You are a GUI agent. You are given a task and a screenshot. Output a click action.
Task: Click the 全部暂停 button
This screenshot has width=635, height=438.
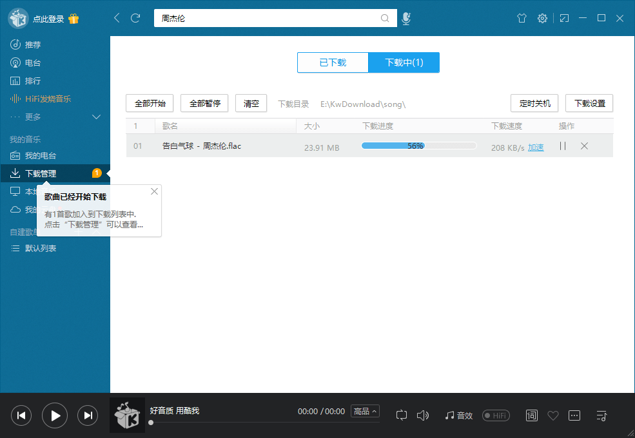(x=204, y=103)
